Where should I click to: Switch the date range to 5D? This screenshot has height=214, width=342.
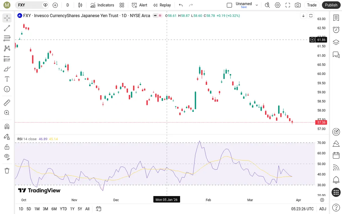point(29,209)
